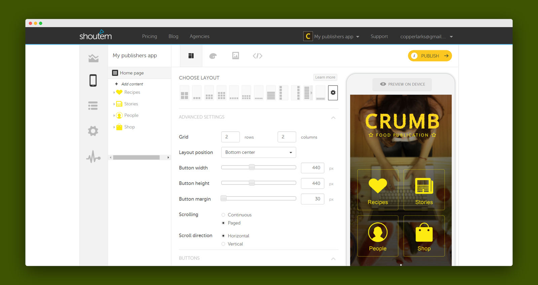Open the My publishers app dropdown

[332, 36]
